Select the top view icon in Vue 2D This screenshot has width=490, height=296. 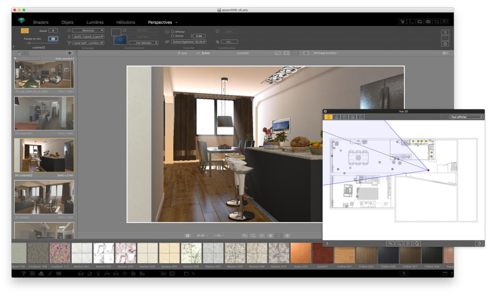coord(328,117)
